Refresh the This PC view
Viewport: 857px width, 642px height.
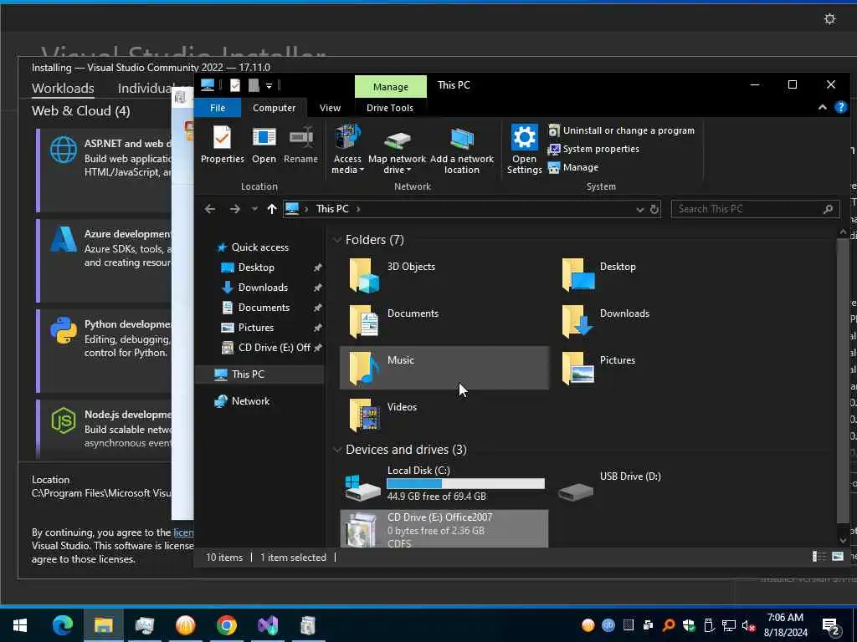tap(654, 209)
